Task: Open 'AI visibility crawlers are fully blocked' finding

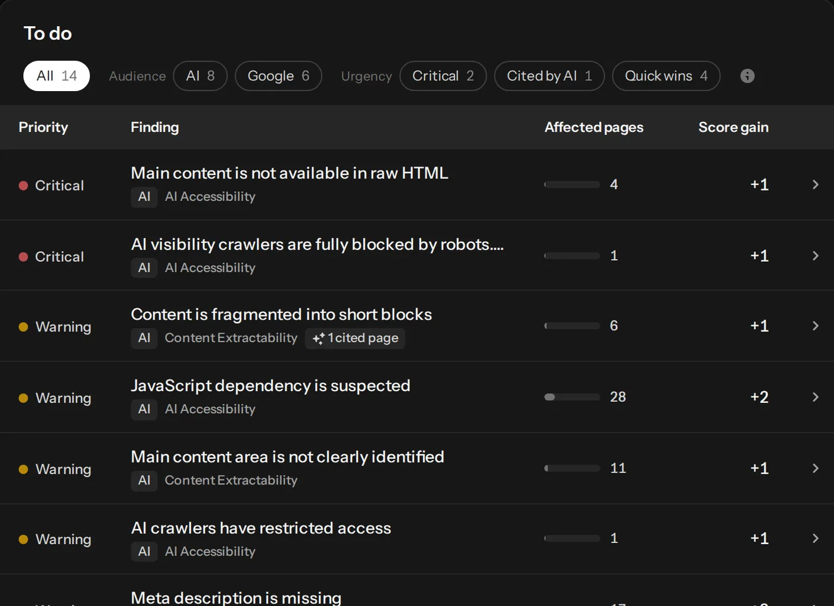Action: 318,245
